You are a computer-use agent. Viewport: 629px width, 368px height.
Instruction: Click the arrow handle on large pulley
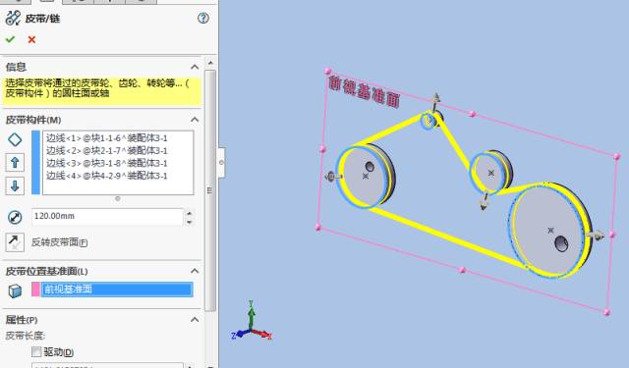597,236
